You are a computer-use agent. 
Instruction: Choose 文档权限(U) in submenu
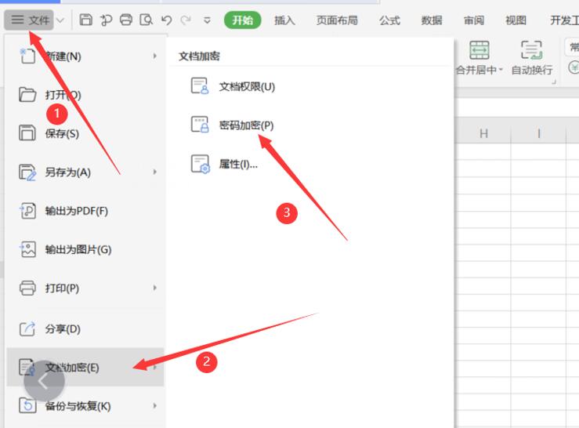click(246, 86)
